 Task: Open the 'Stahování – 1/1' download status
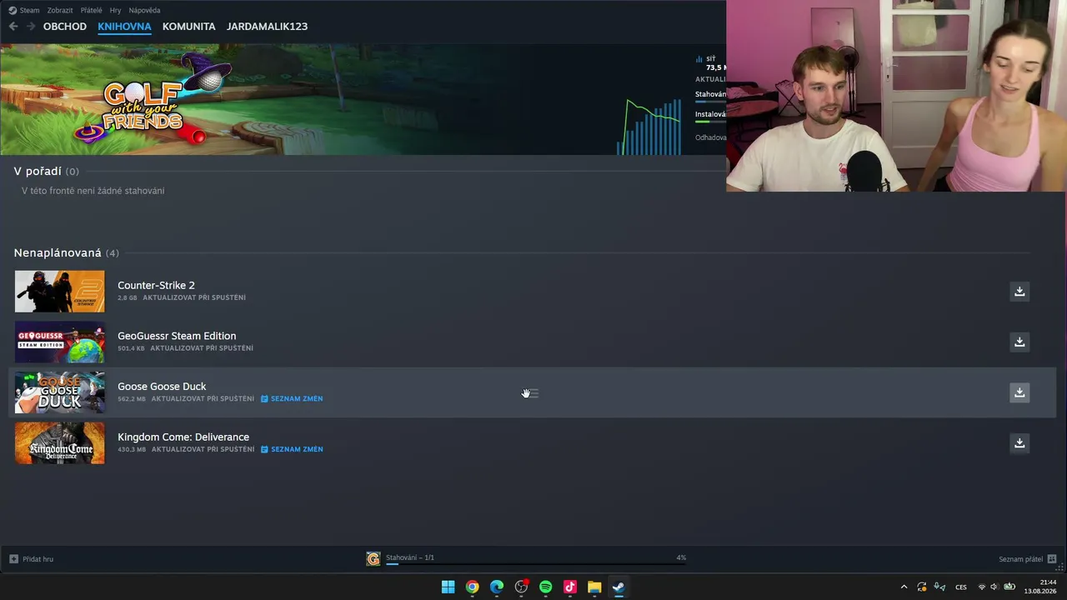tap(410, 557)
